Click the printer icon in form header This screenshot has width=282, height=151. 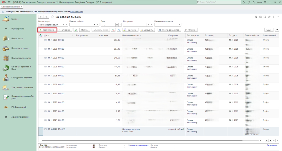pos(261,17)
